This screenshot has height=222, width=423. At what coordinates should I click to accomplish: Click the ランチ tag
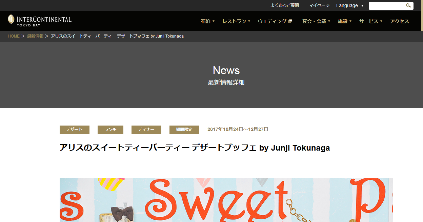tap(110, 130)
